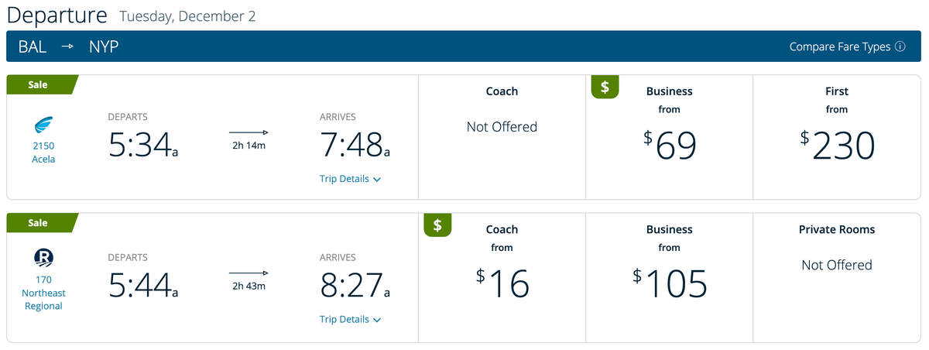929x350 pixels.
Task: Click the Acela train logo icon
Action: 43,125
